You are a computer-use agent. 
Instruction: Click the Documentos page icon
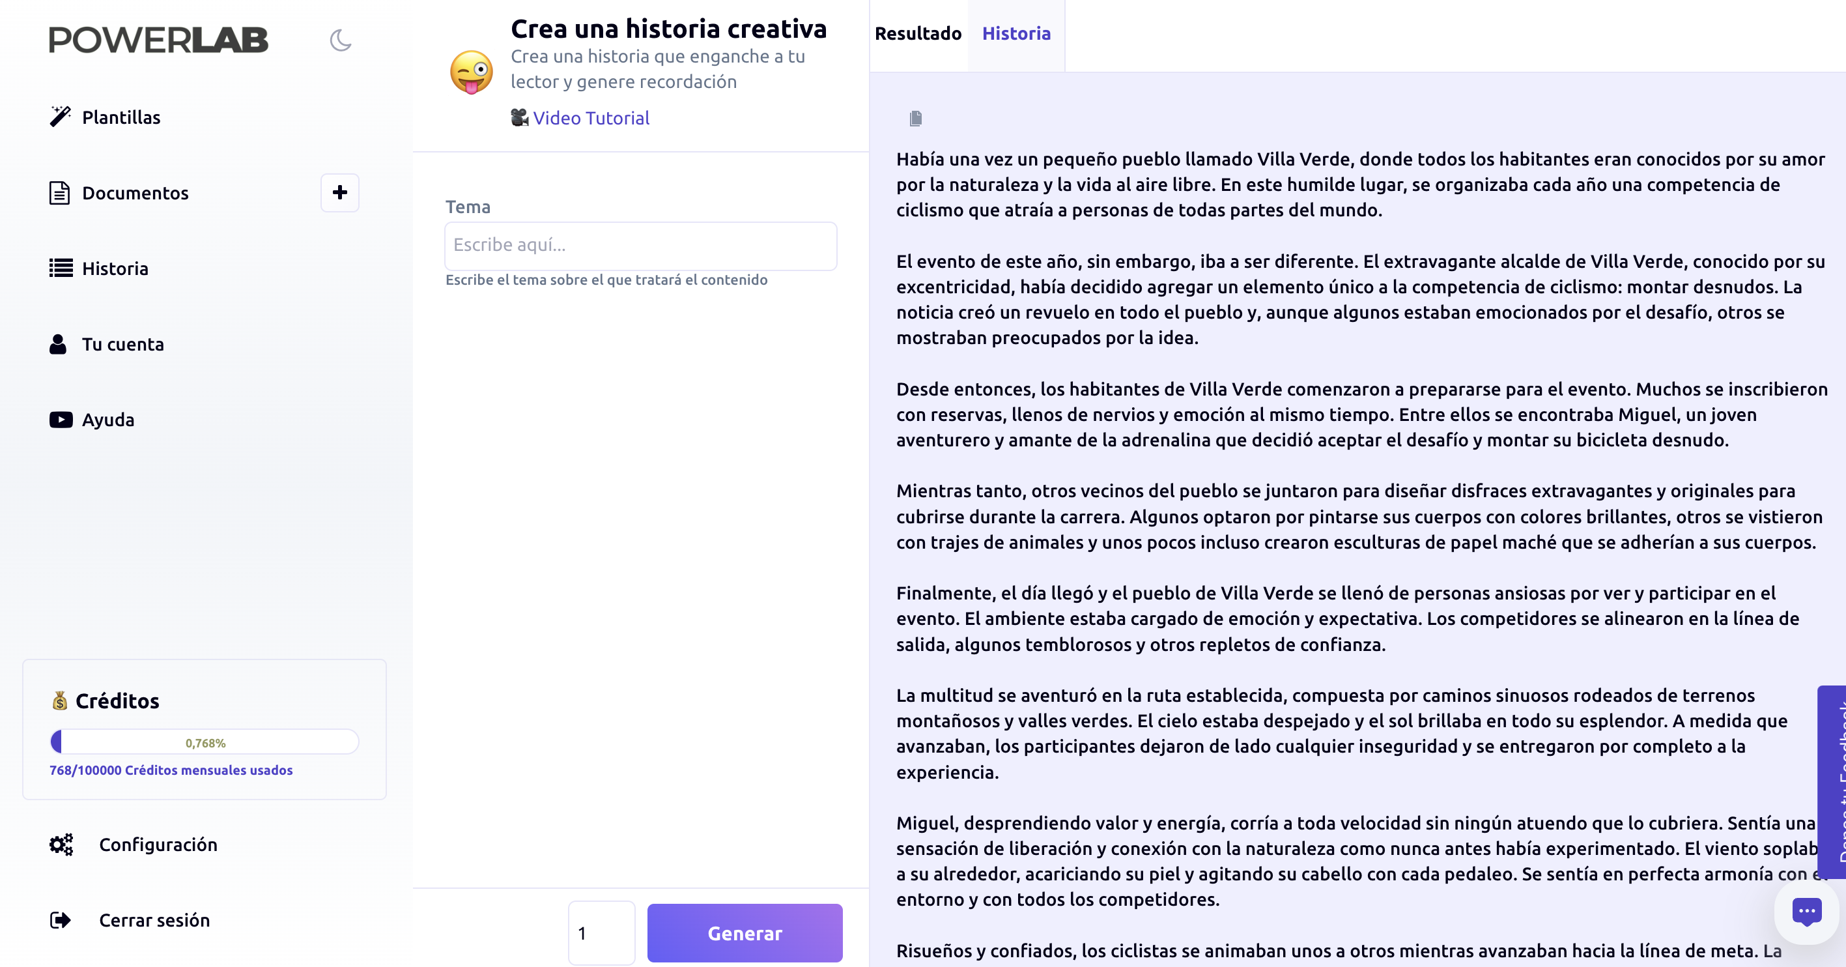point(59,193)
